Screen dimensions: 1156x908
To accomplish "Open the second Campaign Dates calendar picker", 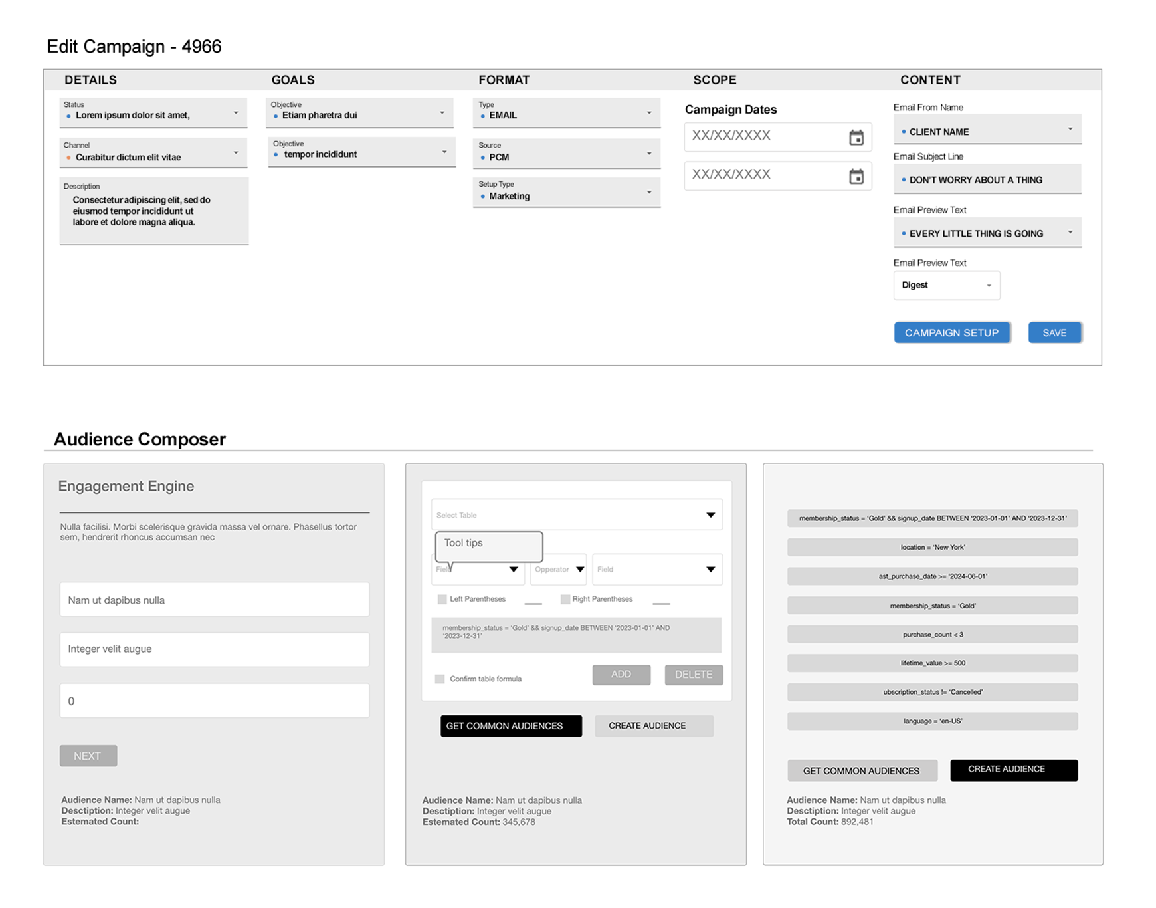I will click(x=856, y=177).
